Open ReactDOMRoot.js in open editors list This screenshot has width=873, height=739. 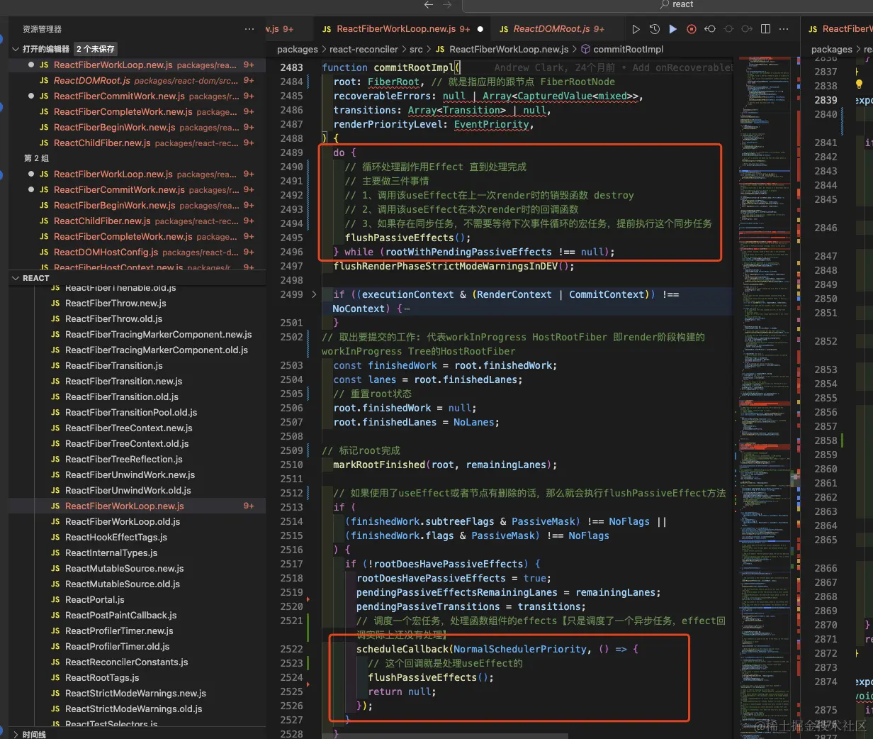pyautogui.click(x=137, y=80)
